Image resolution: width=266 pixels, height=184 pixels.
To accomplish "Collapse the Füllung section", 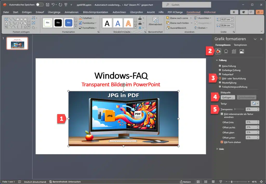I will coord(217,60).
